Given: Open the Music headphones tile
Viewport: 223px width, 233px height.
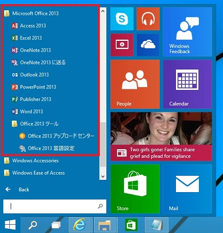Looking at the screenshot, I should pyautogui.click(x=148, y=19).
